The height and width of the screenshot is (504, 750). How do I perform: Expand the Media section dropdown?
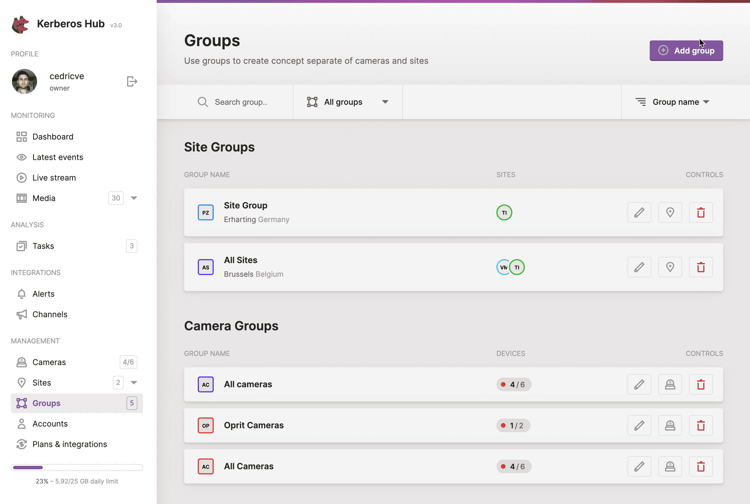[134, 198]
